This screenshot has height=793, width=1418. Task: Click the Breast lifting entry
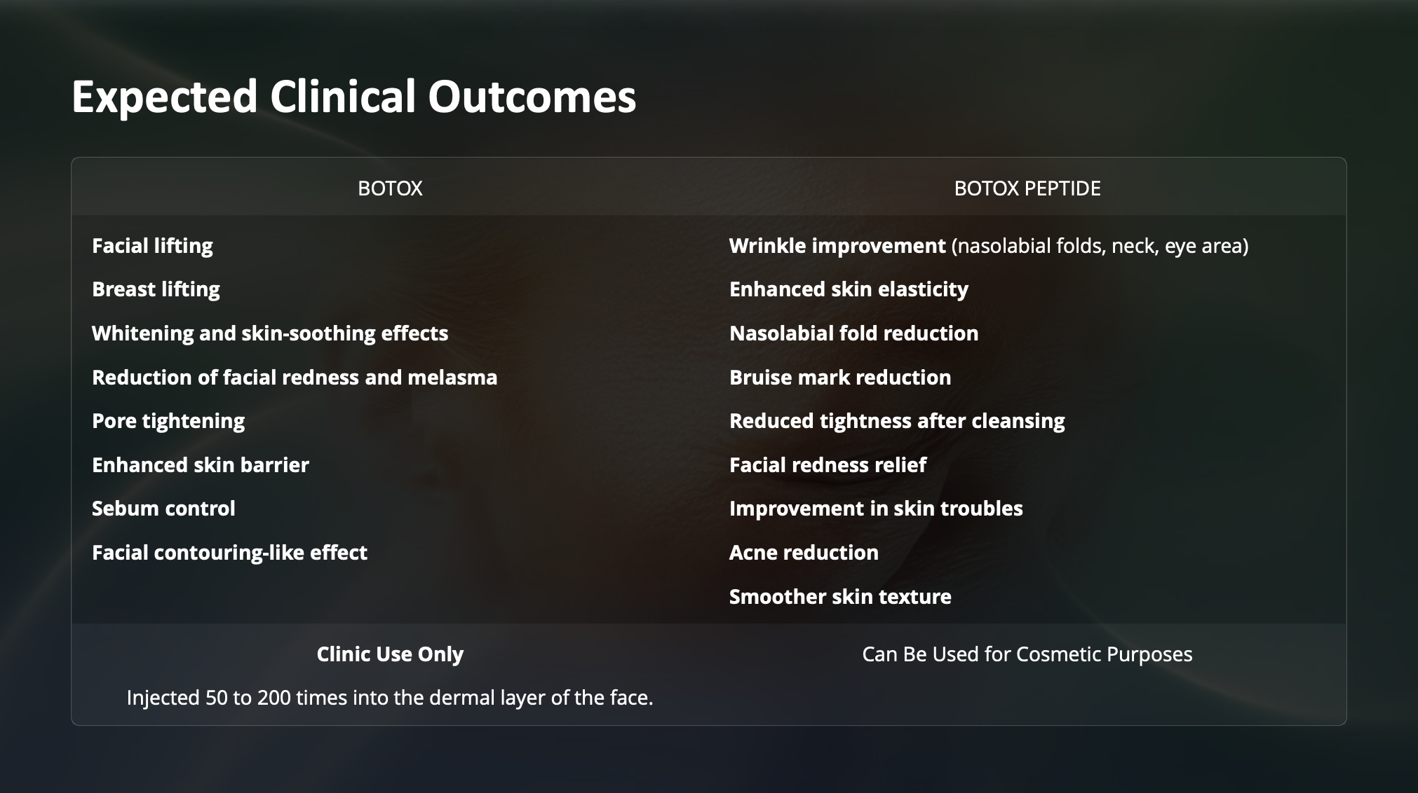[x=156, y=289]
